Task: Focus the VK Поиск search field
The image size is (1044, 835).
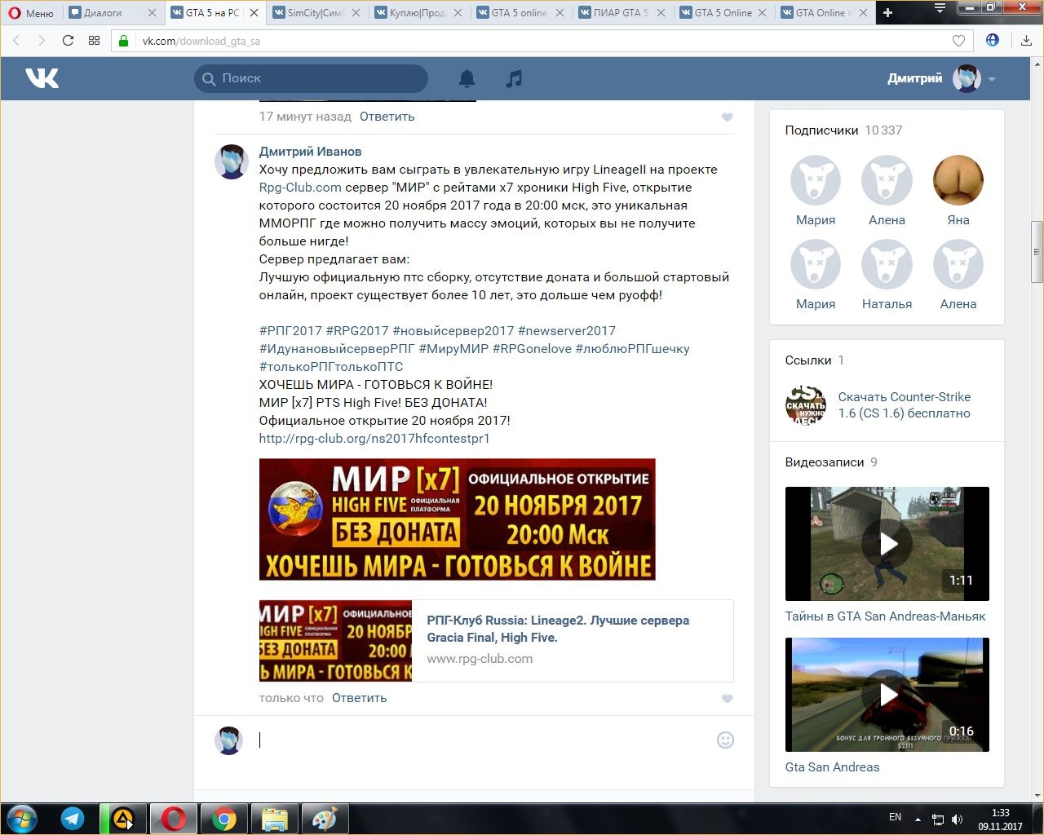Action: pos(311,78)
